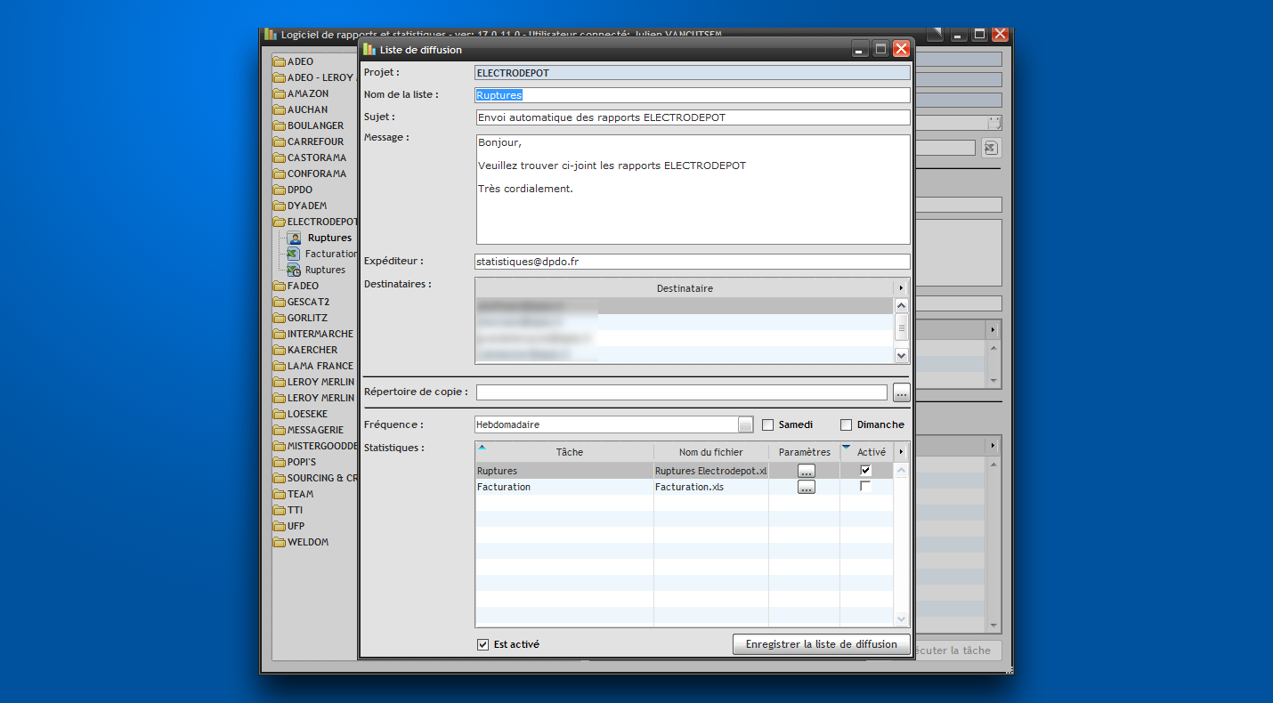Browse for Répertoire de copie with ... button
This screenshot has width=1273, height=703.
point(901,392)
